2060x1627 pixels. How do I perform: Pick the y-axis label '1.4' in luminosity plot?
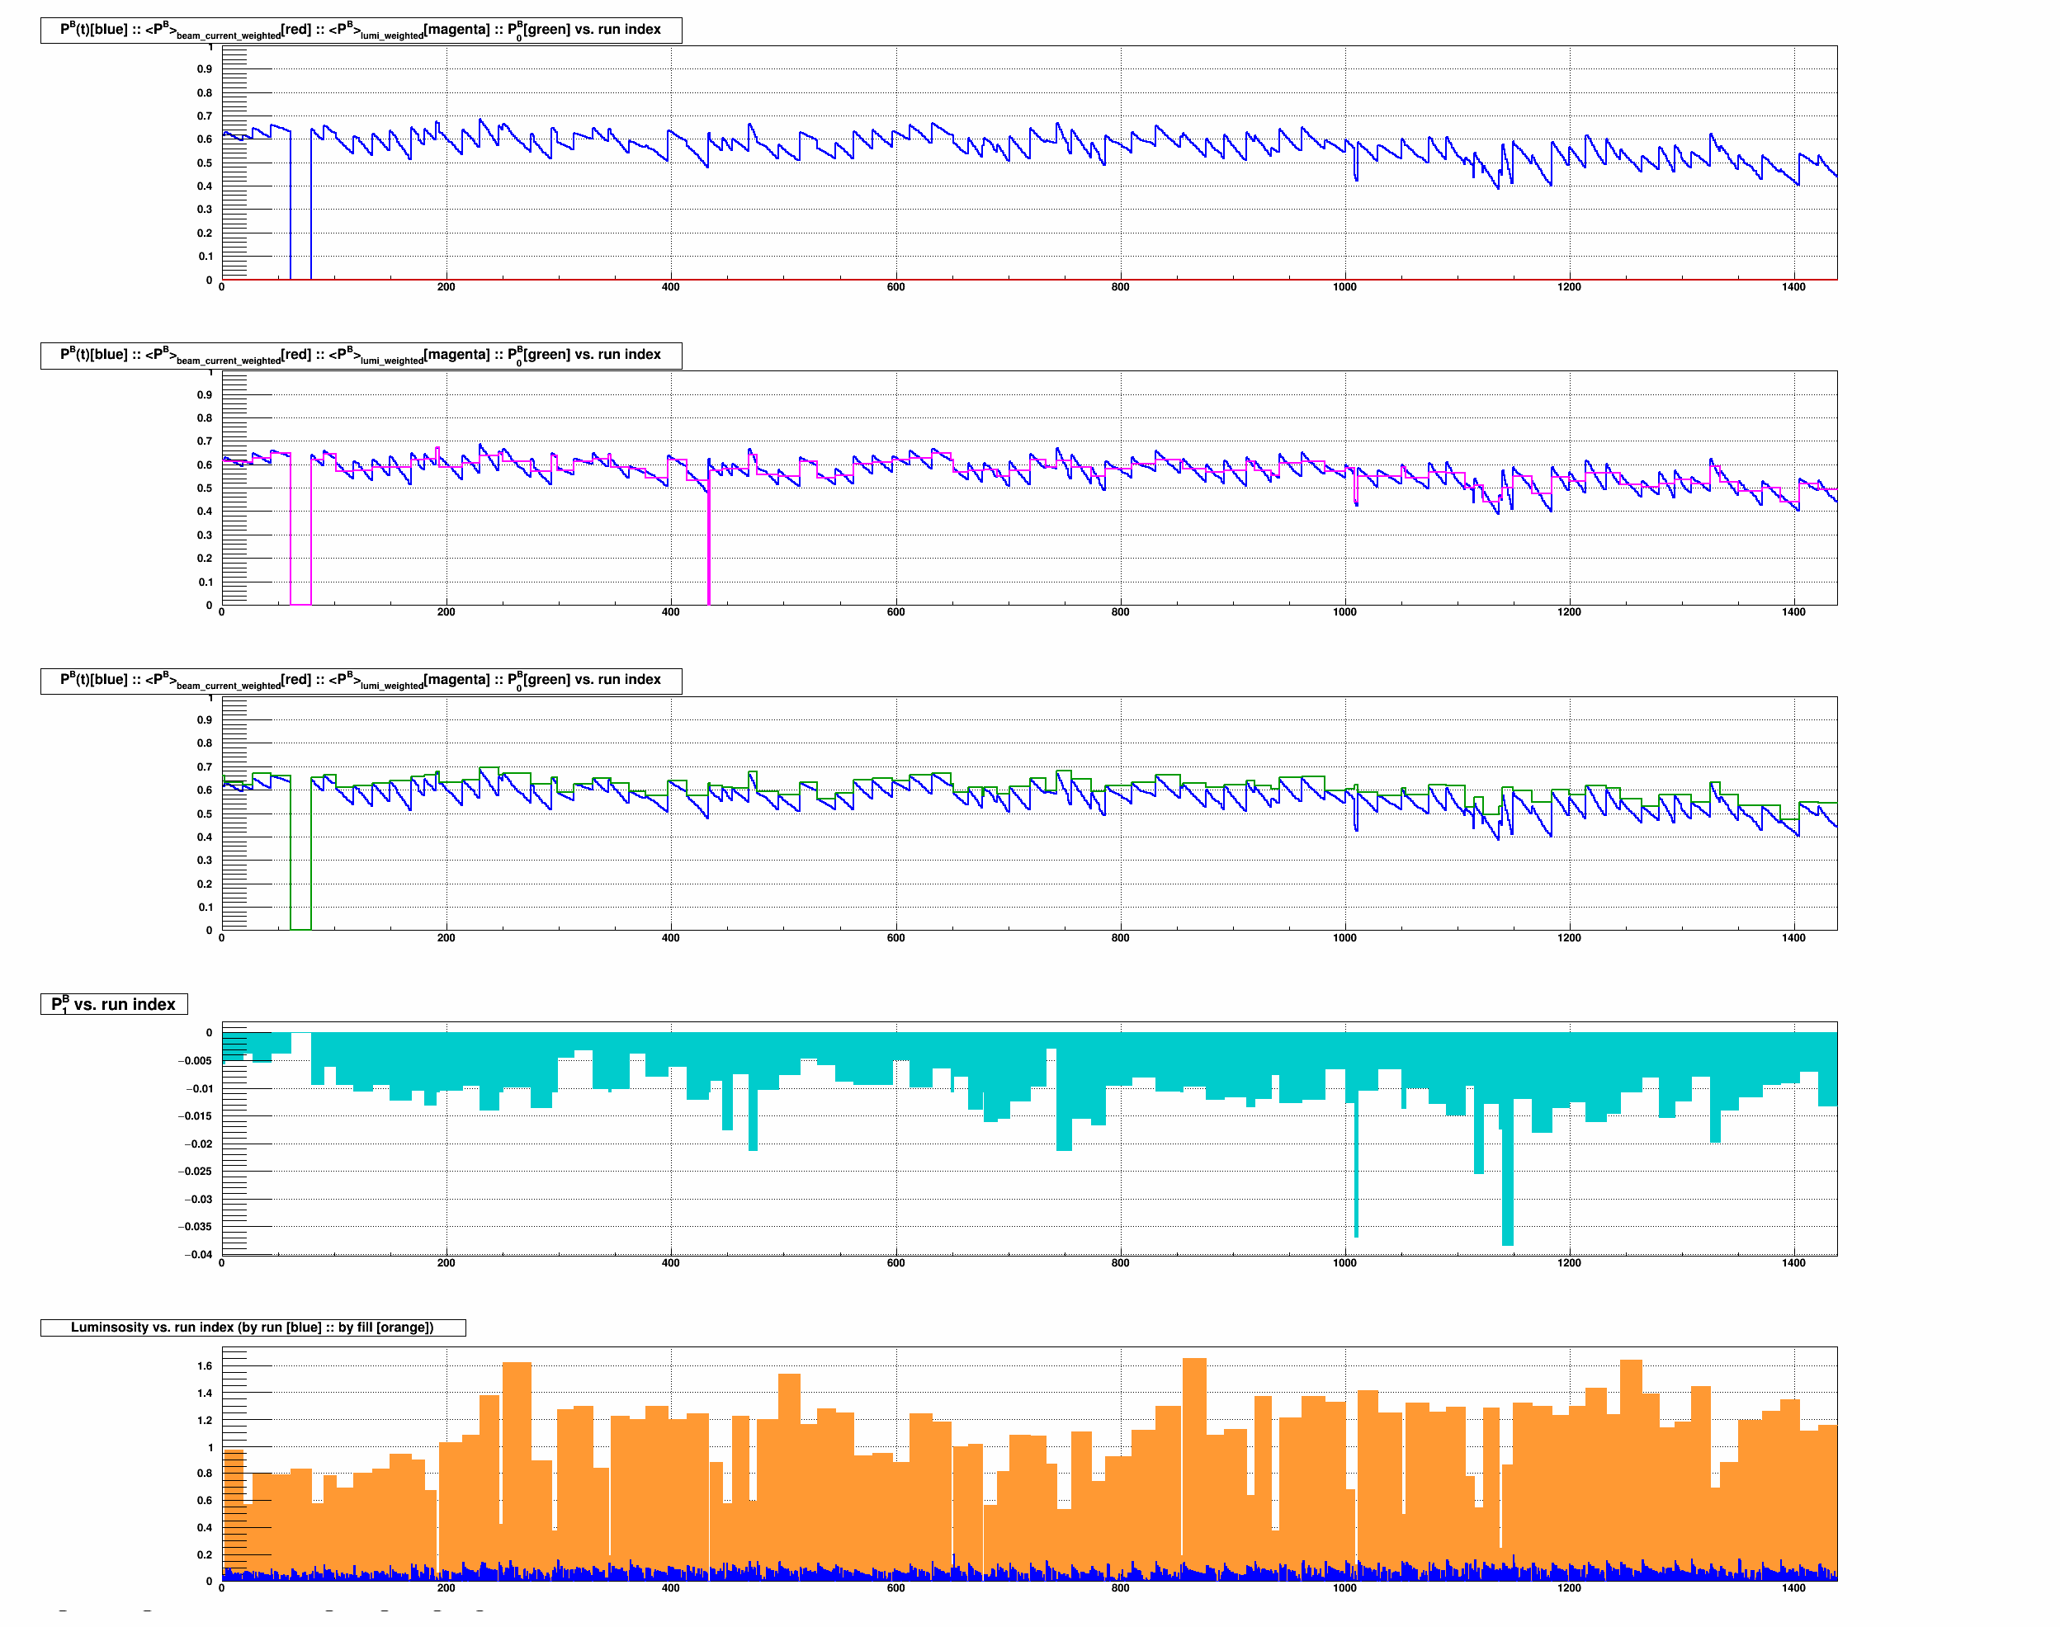(x=205, y=1393)
